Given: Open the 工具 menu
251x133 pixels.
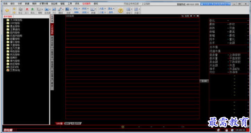Looking at the screenshot, I should pyautogui.click(x=70, y=3).
